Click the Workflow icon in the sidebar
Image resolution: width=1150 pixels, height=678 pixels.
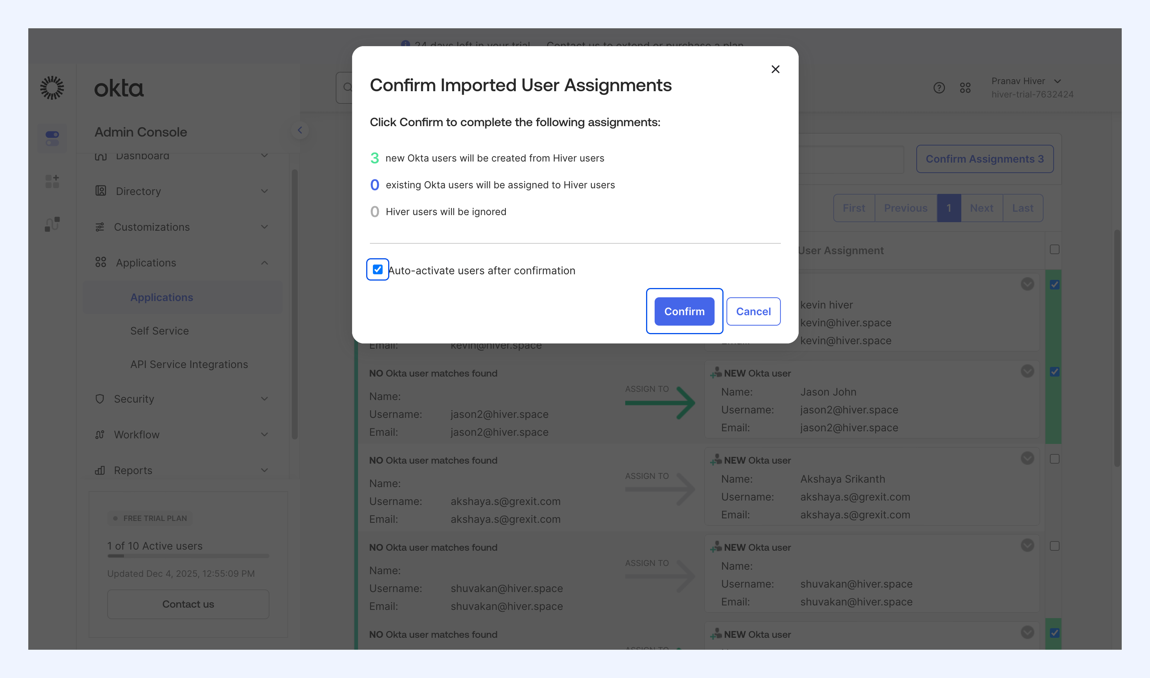[100, 435]
